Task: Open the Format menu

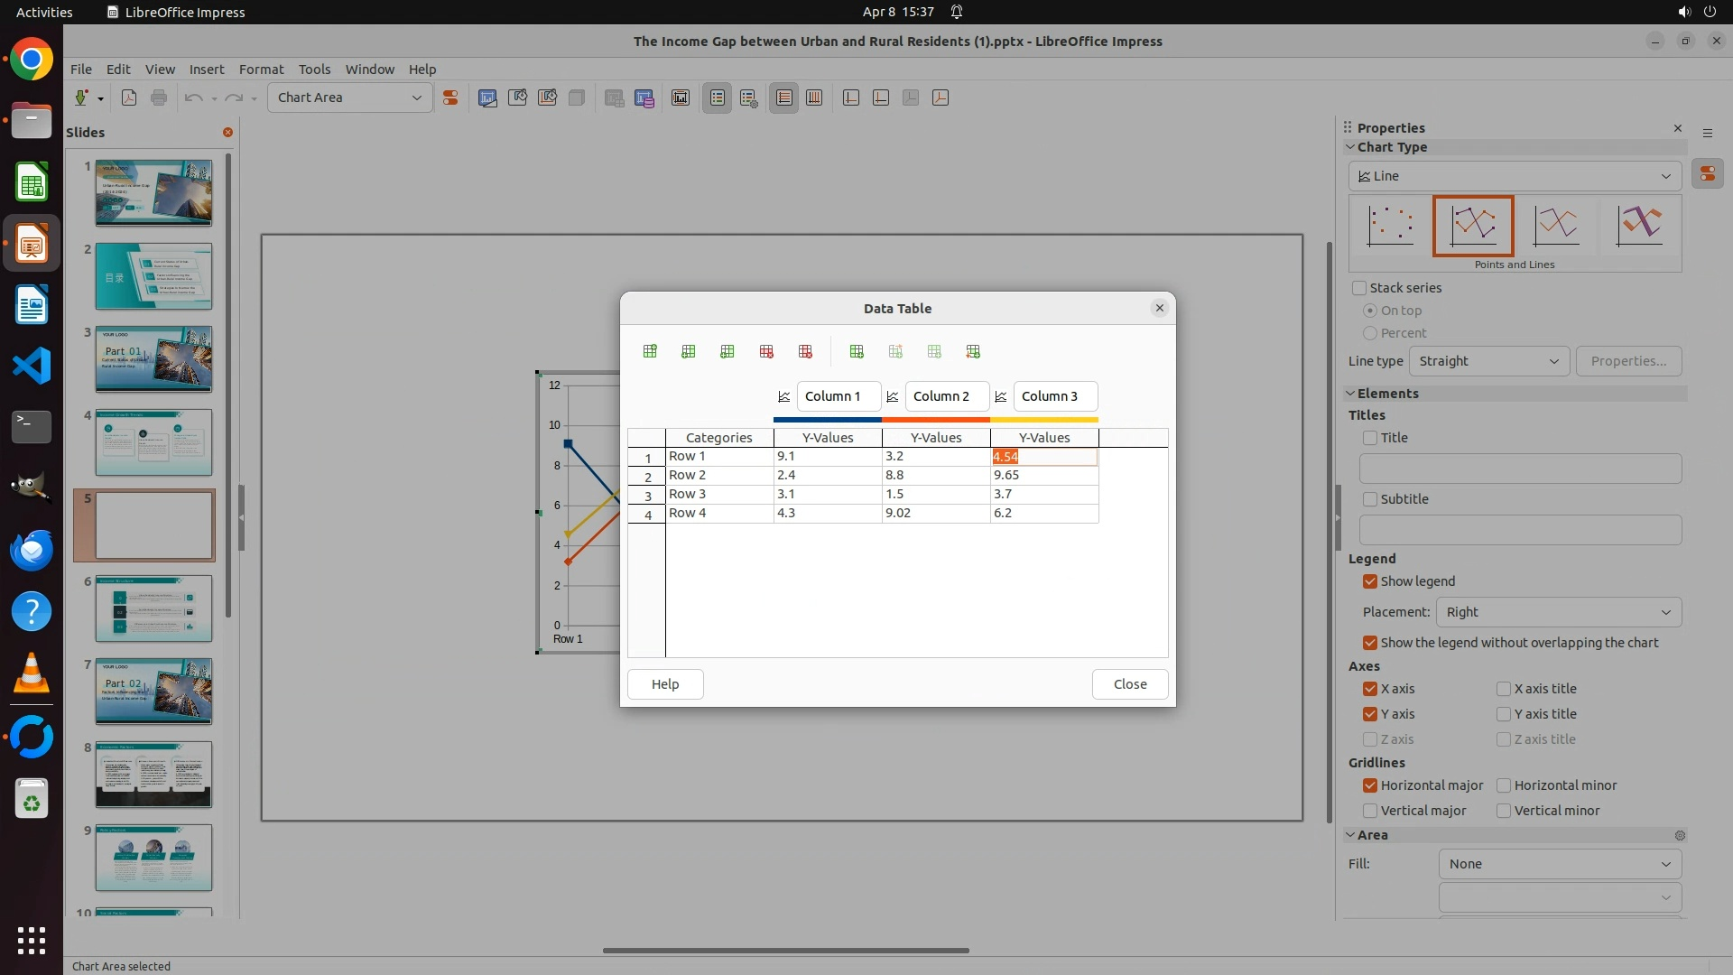Action: tap(261, 70)
